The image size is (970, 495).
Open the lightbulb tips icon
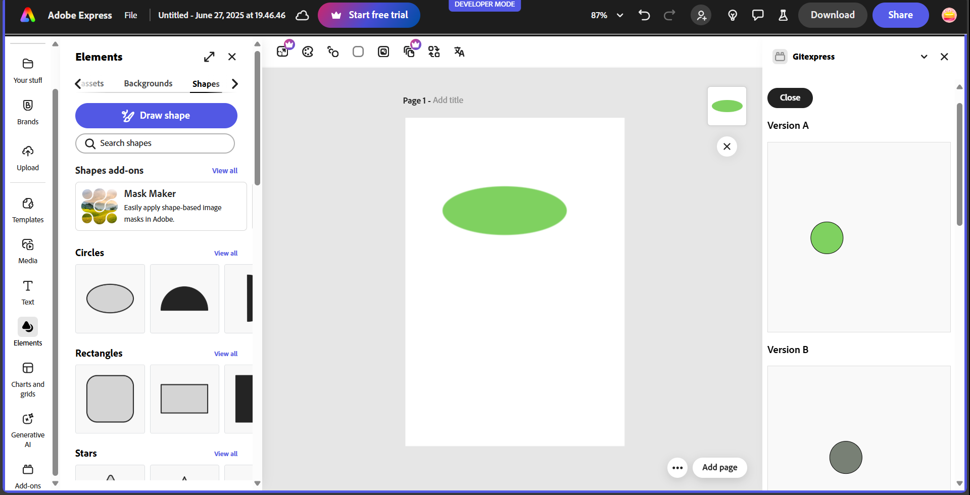[x=733, y=15]
